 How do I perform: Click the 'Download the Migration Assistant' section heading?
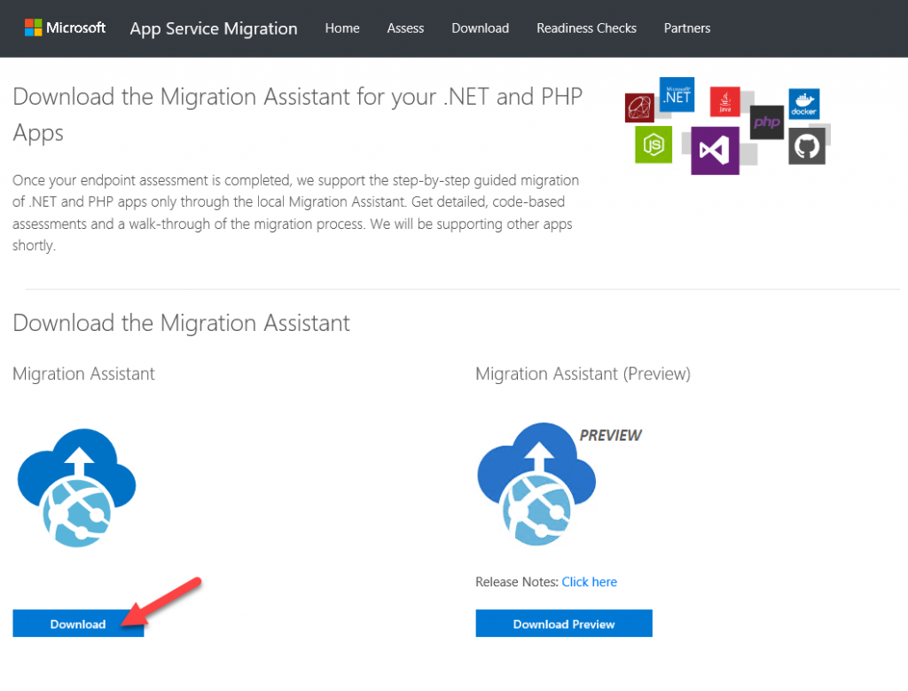click(181, 323)
